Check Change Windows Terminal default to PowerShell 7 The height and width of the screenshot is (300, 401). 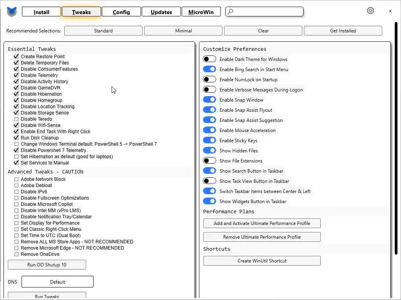point(16,144)
